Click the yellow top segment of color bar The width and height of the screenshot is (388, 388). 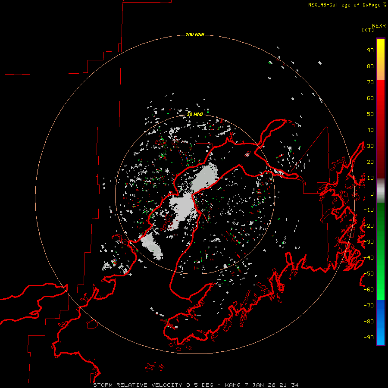click(381, 59)
